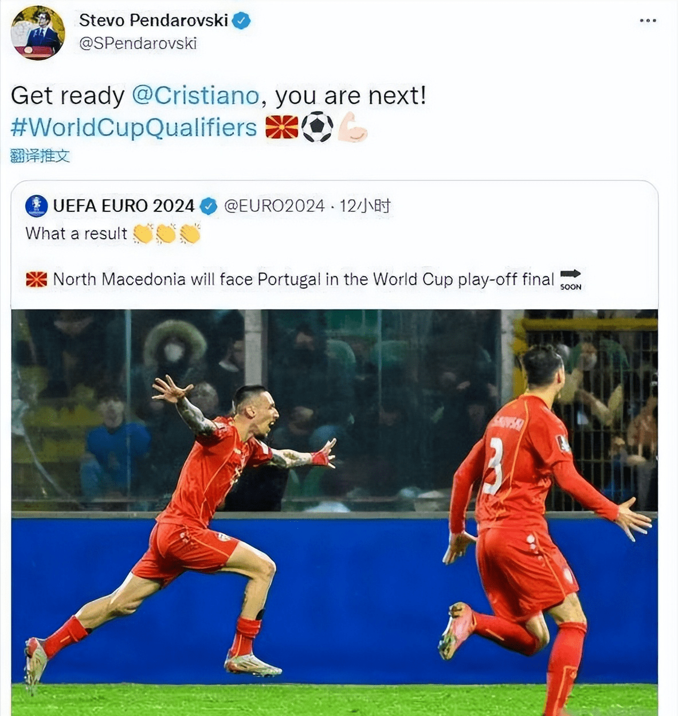Click the flexed bicep emoji

352,127
